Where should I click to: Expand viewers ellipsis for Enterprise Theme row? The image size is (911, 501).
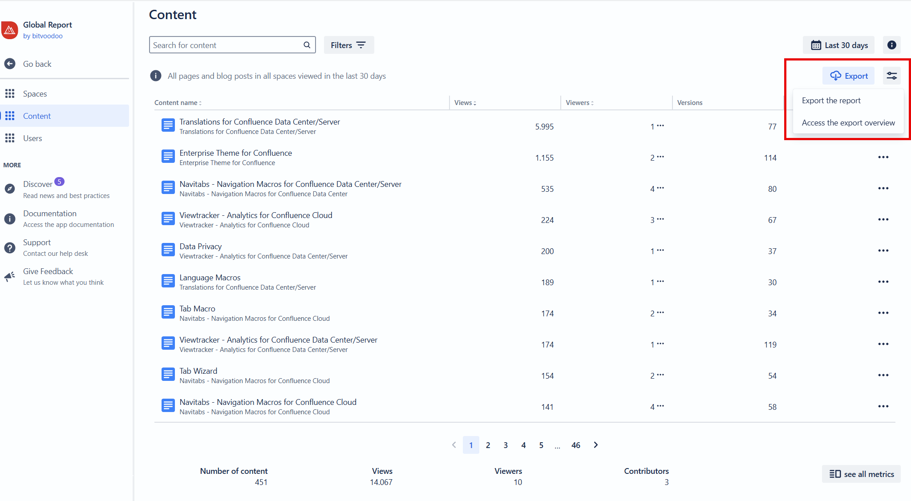660,157
